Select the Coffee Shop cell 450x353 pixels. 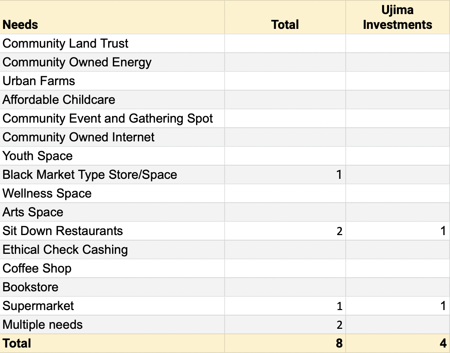(x=37, y=268)
